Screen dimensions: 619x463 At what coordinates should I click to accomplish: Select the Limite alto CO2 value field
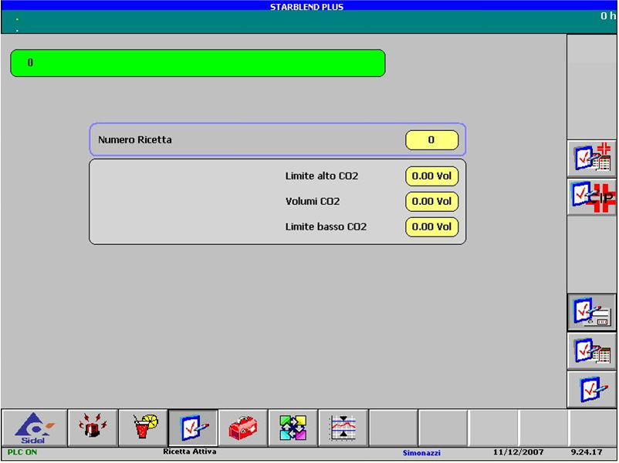point(431,176)
